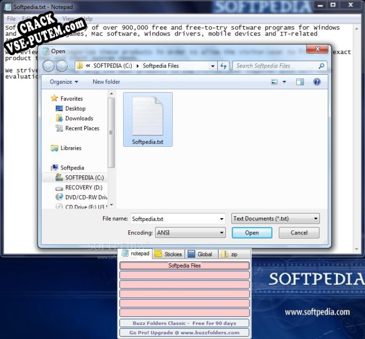This screenshot has width=365, height=339.
Task: Open Desktop in Favorites
Action: coord(75,109)
